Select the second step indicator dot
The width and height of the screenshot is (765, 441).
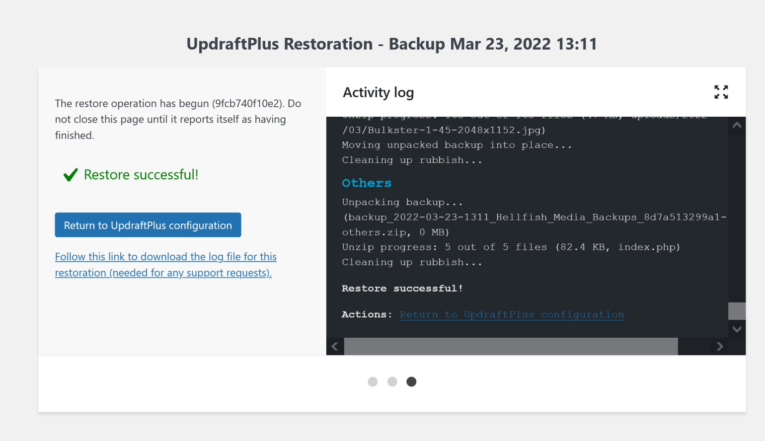[392, 381]
